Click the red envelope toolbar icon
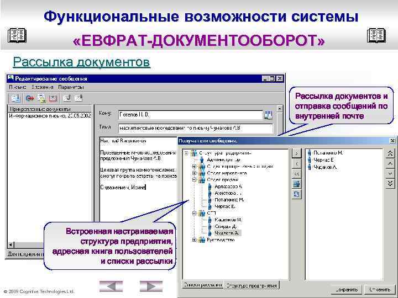This screenshot has width=398, height=298. pos(53,98)
